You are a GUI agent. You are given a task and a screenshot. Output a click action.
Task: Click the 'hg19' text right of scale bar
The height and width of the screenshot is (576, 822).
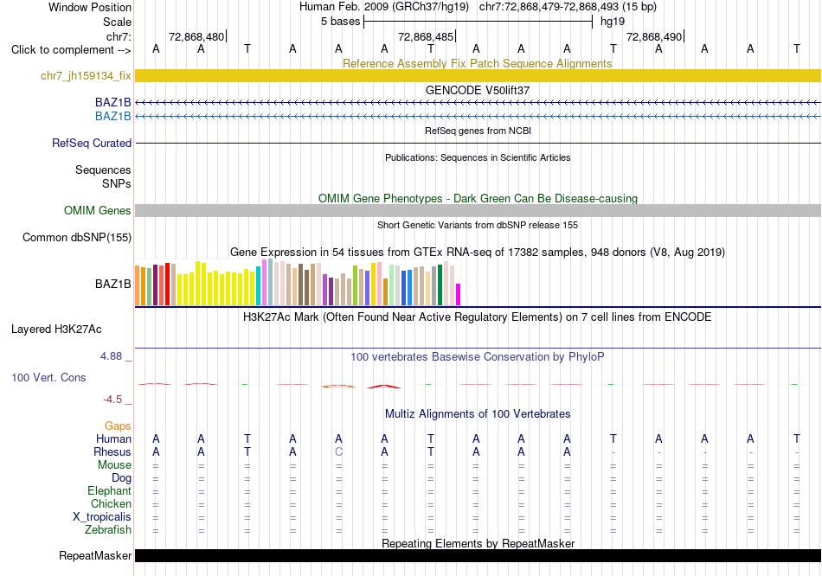tap(613, 22)
